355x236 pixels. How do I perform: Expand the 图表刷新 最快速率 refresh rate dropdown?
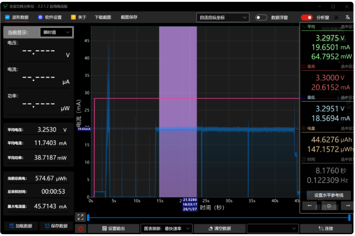(x=166, y=228)
